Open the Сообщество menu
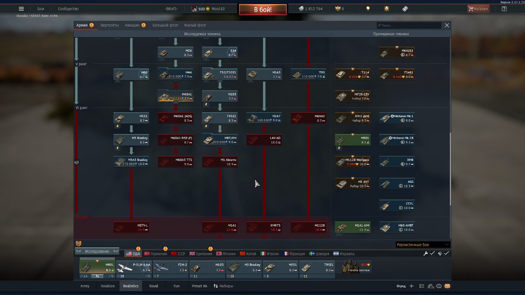The image size is (525, 295). point(68,9)
